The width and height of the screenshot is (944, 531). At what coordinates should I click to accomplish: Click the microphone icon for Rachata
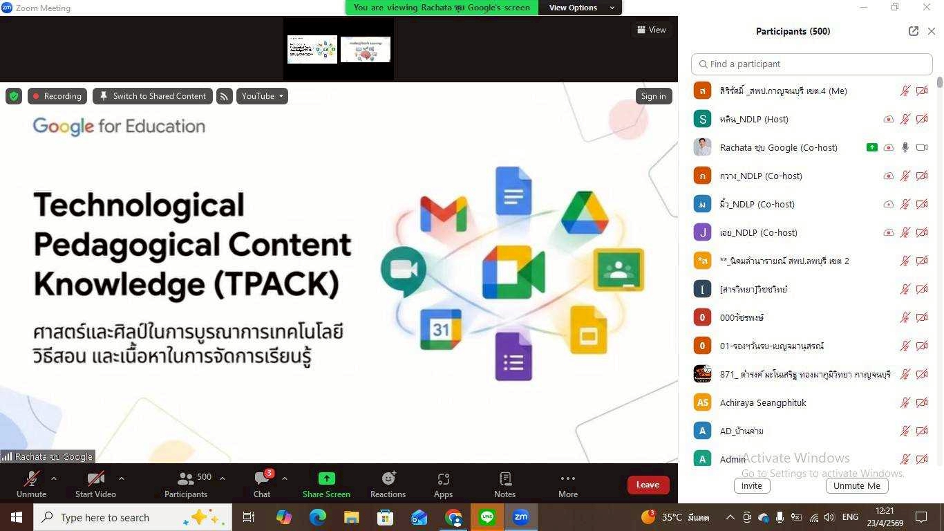(x=905, y=147)
